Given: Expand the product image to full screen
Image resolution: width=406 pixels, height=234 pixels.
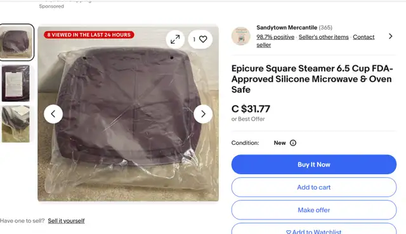Looking at the screenshot, I should click(x=175, y=39).
